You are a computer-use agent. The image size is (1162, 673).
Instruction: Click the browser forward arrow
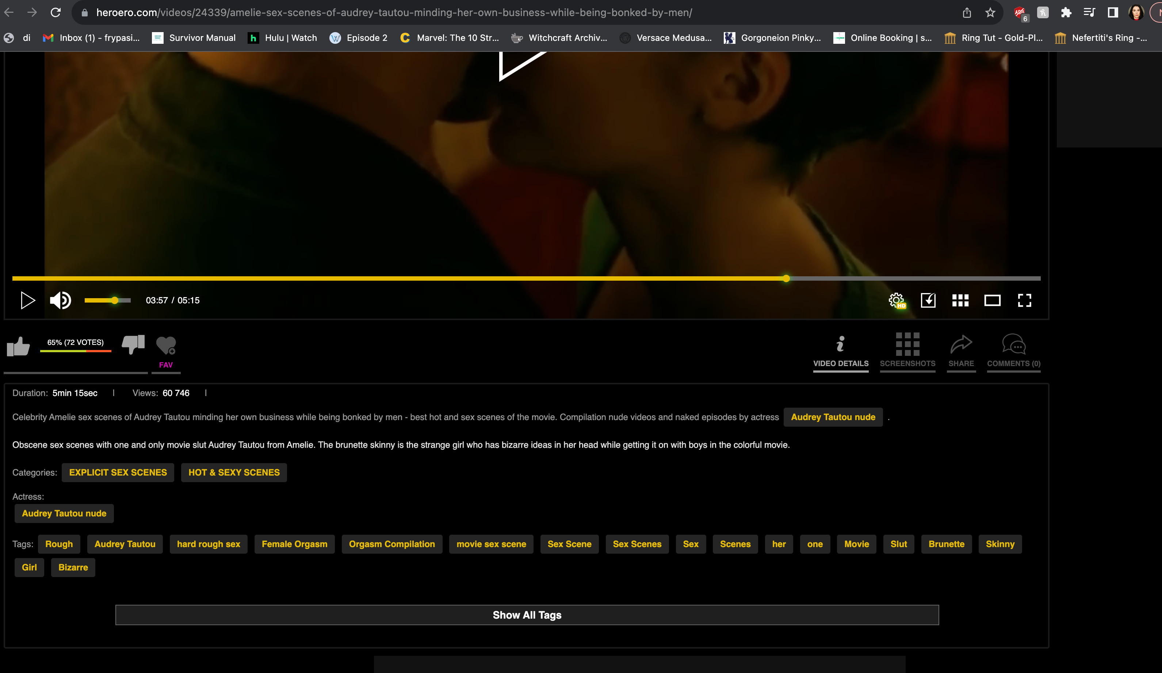(32, 12)
